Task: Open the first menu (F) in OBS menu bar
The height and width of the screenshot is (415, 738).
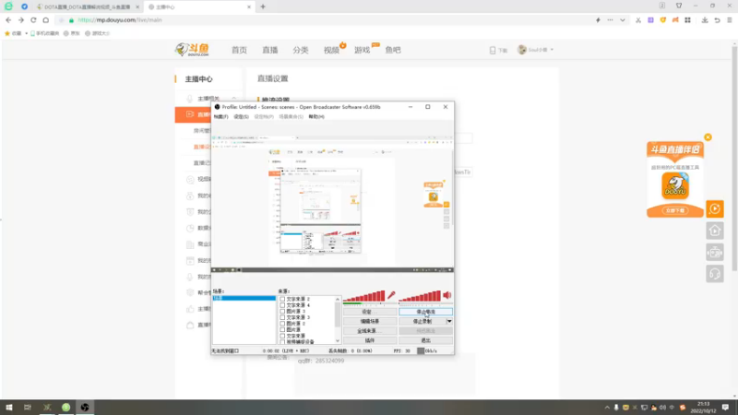Action: pos(220,117)
